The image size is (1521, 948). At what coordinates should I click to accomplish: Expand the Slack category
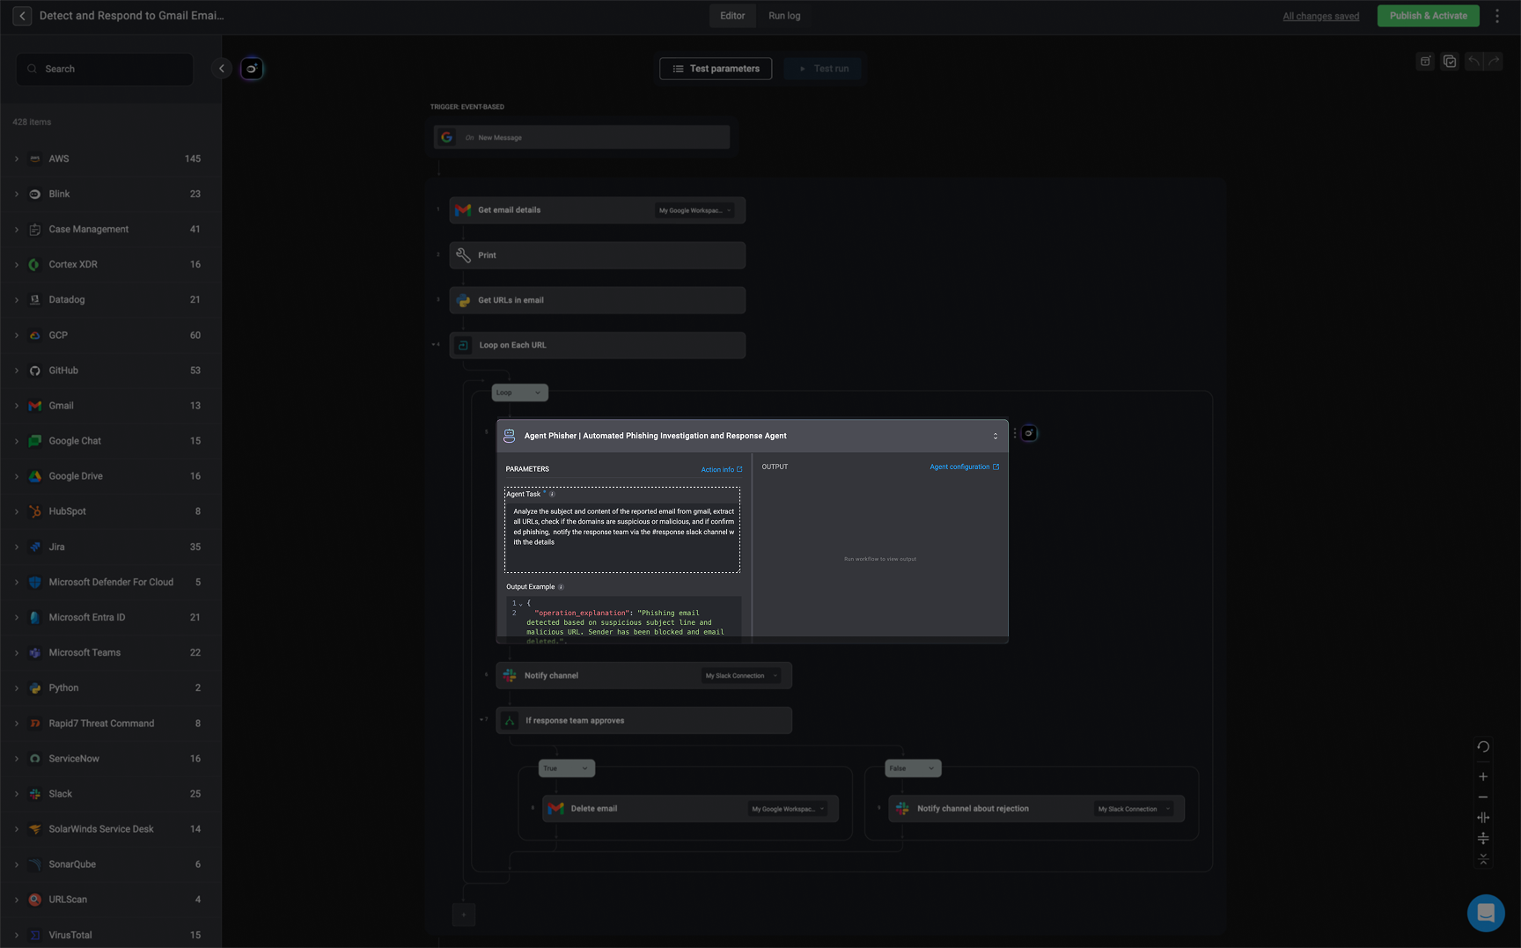(x=17, y=794)
